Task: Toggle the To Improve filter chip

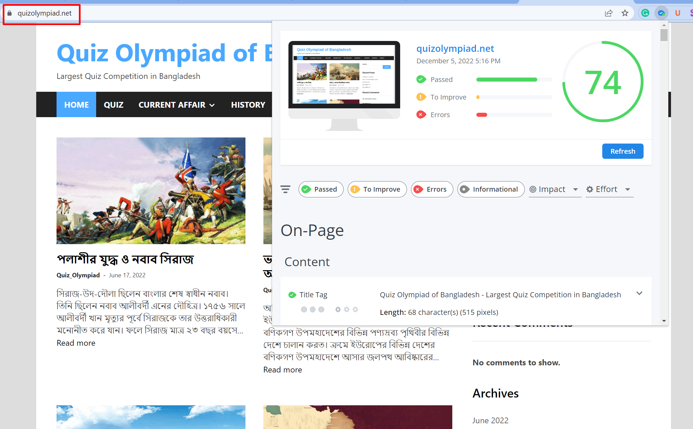Action: (x=377, y=189)
